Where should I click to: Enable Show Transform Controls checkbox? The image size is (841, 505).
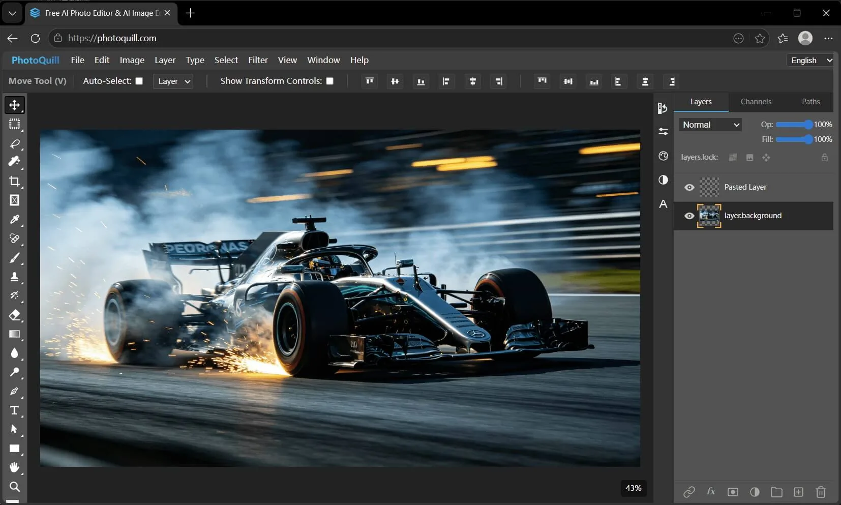pyautogui.click(x=329, y=81)
